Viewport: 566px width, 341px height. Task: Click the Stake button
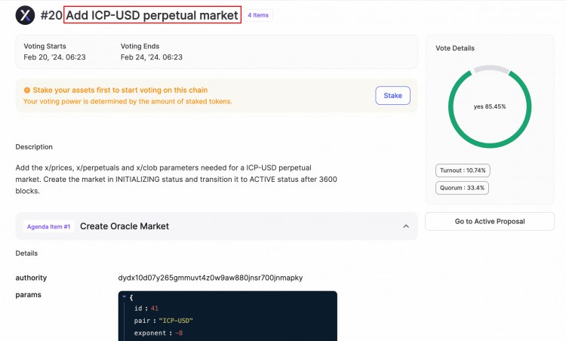(392, 96)
